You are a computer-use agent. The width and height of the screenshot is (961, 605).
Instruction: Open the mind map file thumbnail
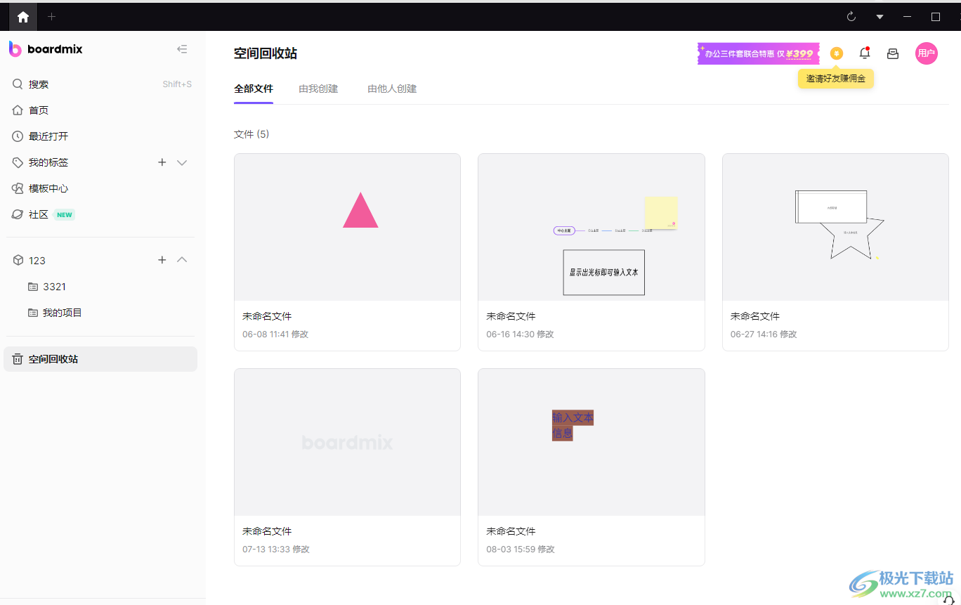pos(591,228)
